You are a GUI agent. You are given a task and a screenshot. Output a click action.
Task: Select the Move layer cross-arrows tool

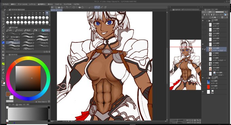pos(3,21)
